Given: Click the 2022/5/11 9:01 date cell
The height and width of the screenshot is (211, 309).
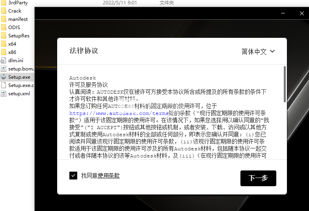Looking at the screenshot, I should pyautogui.click(x=120, y=3).
